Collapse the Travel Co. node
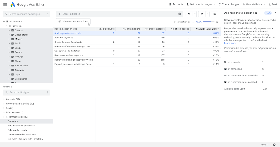This screenshot has height=147, width=280. click(x=7, y=26)
